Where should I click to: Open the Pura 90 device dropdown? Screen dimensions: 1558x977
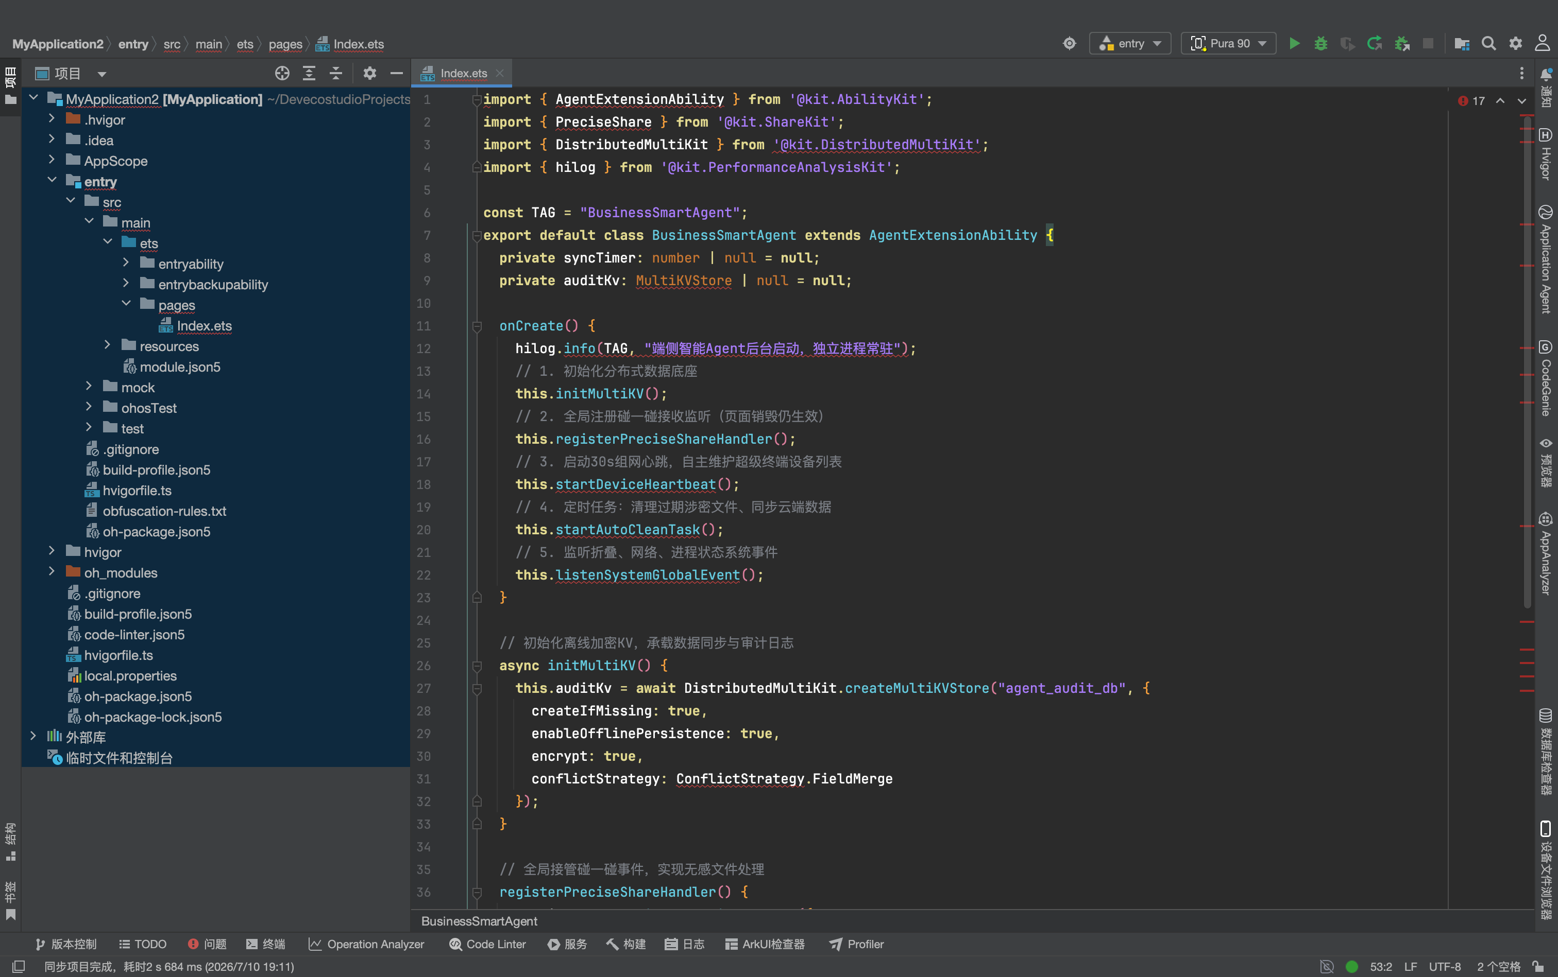pos(1228,43)
